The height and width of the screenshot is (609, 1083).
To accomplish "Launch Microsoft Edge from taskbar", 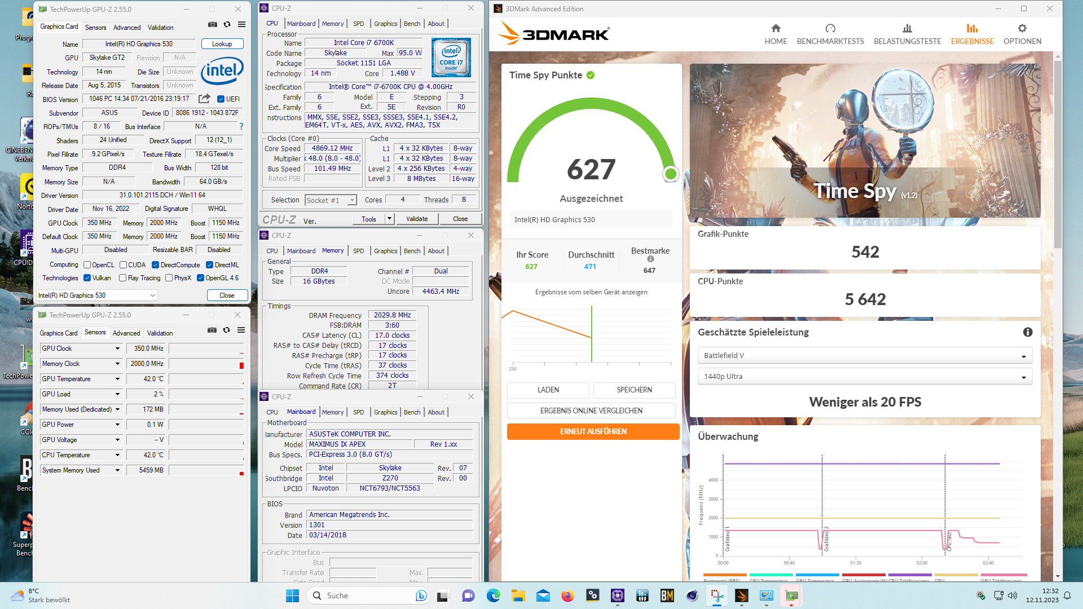I will [493, 595].
